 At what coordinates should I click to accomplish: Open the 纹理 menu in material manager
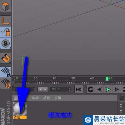point(58,98)
